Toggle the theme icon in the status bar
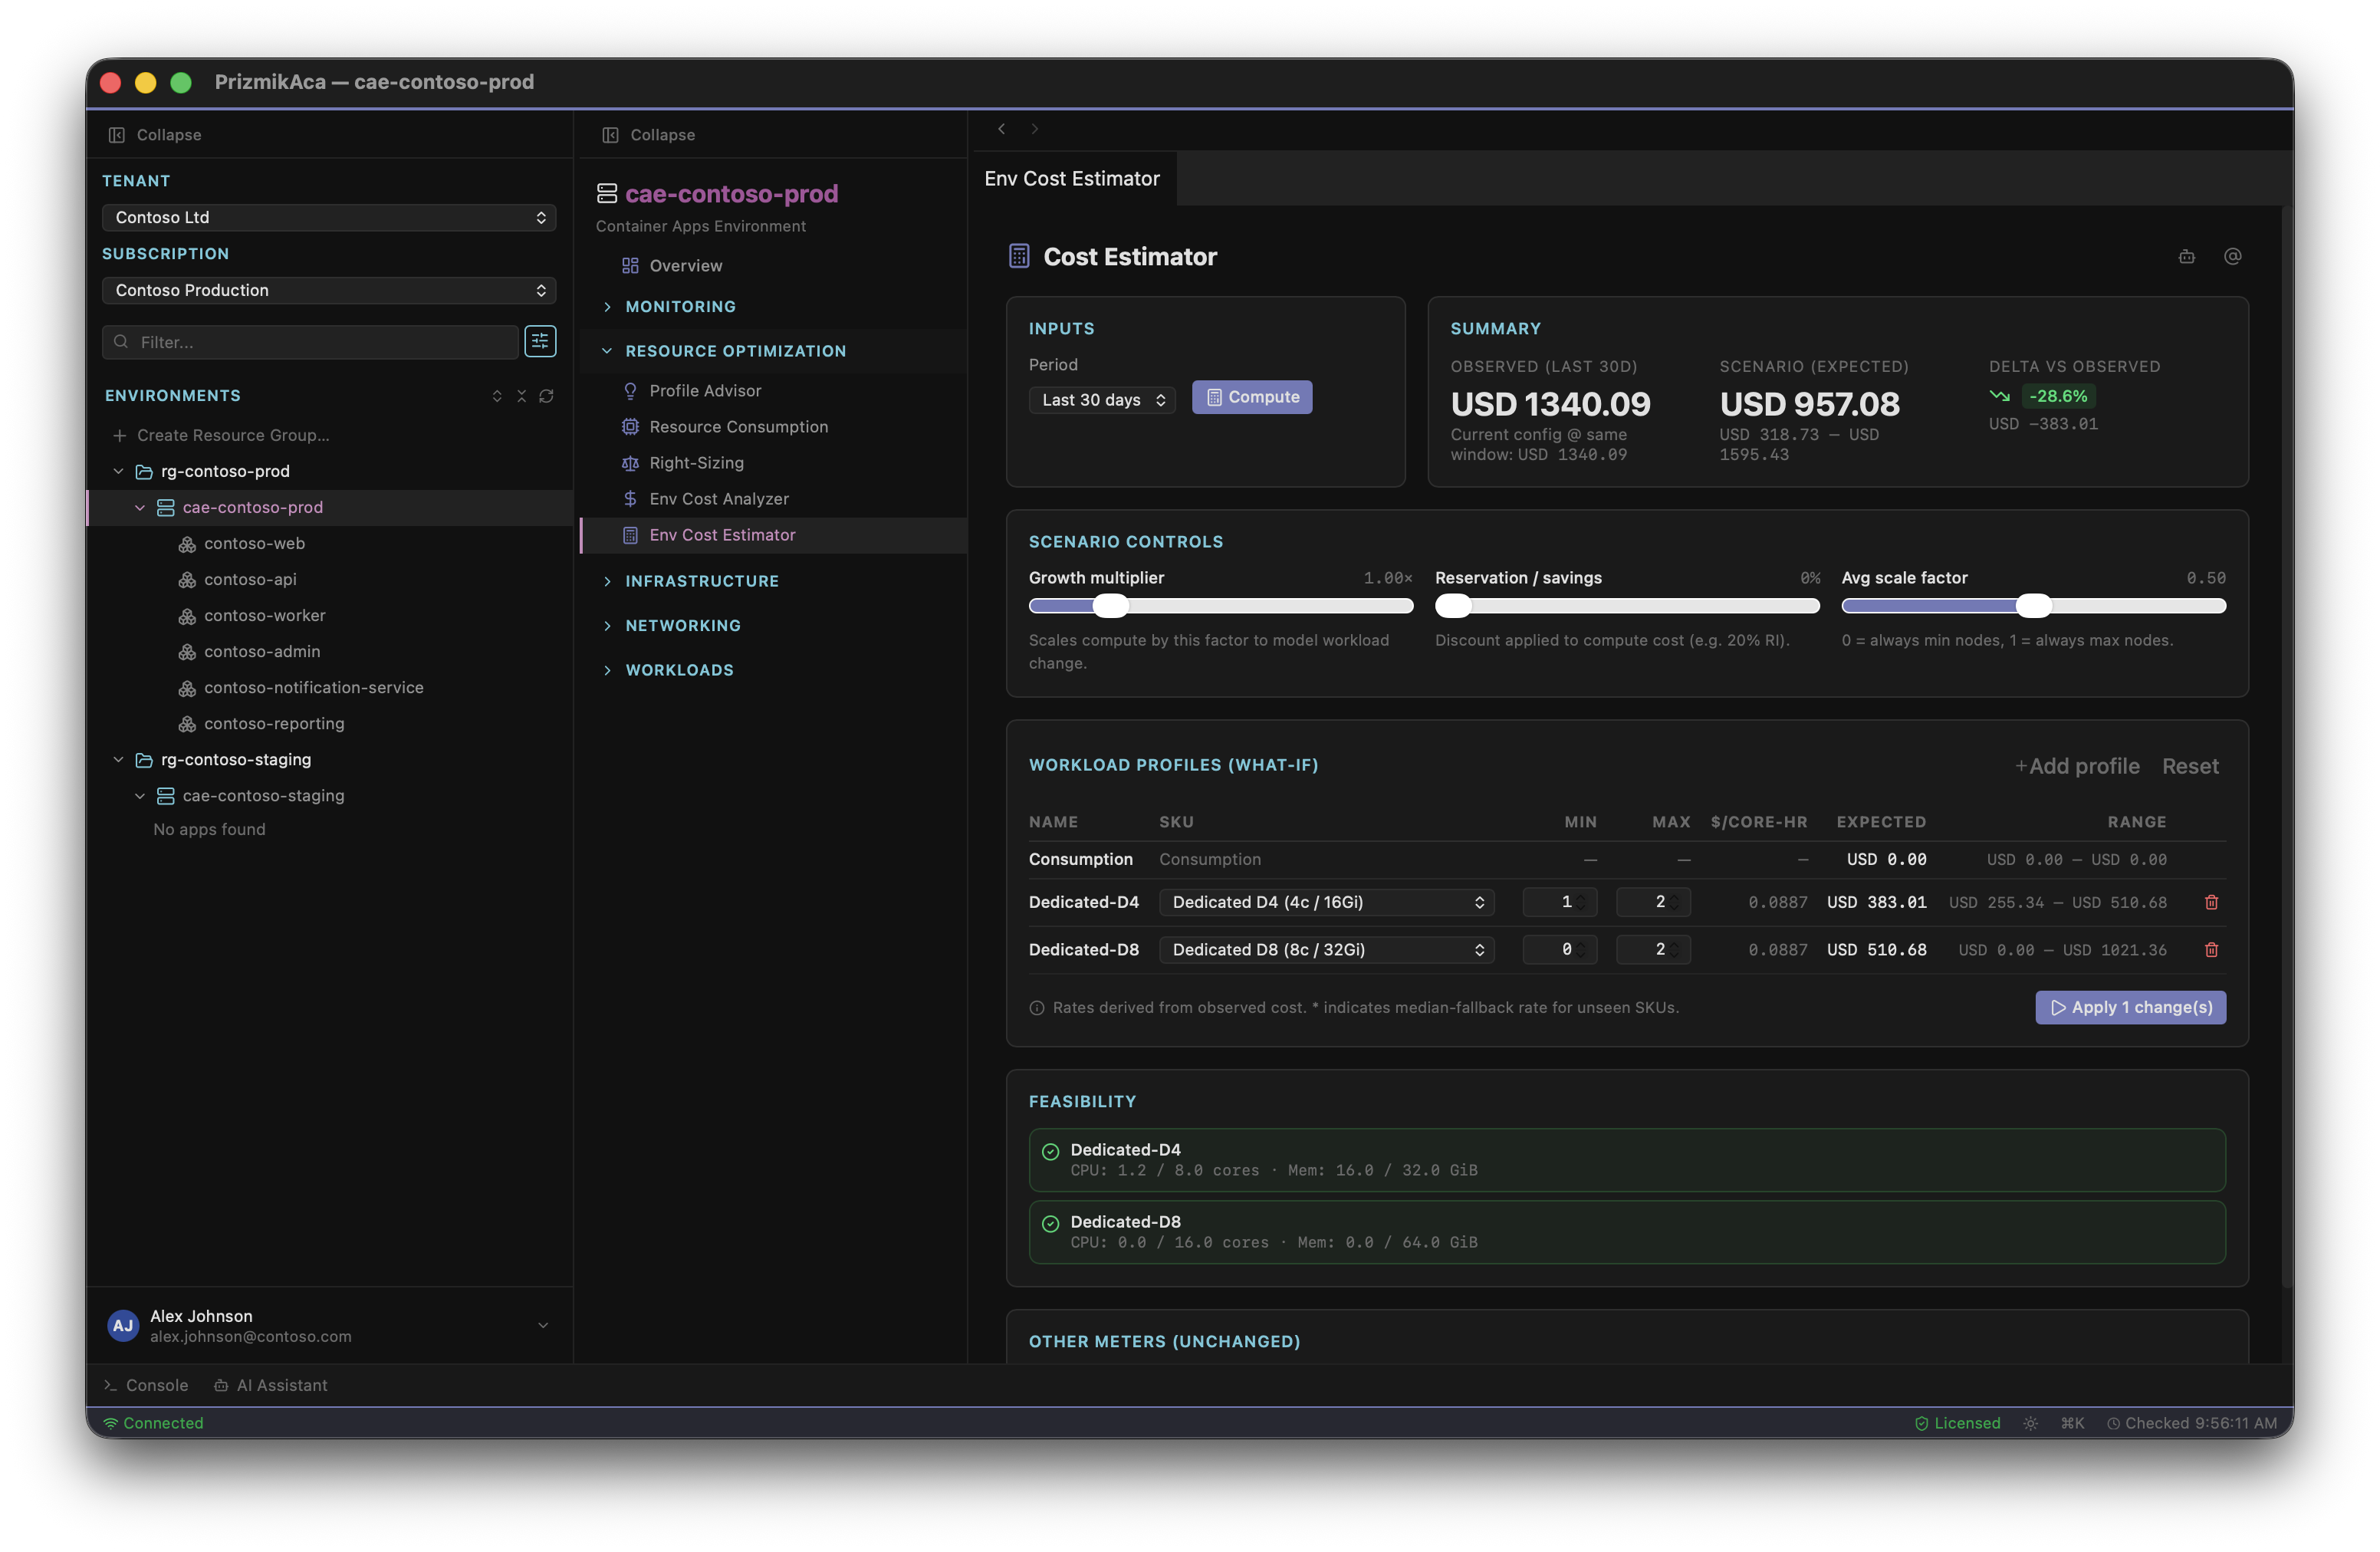The width and height of the screenshot is (2380, 1552). pyautogui.click(x=2030, y=1423)
